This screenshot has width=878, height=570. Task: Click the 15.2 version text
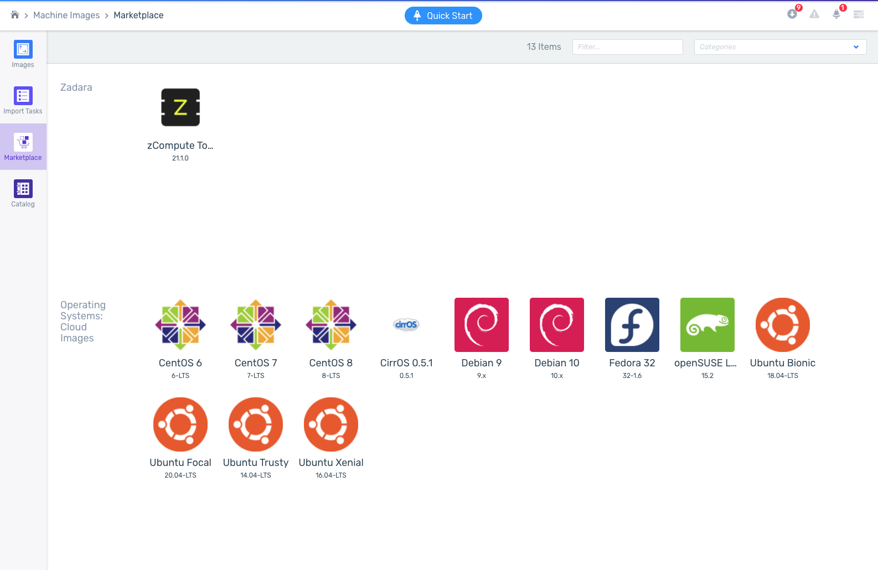707,376
